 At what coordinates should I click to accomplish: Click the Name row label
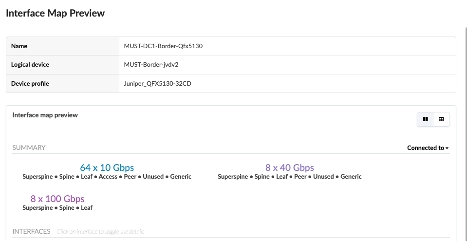(19, 46)
